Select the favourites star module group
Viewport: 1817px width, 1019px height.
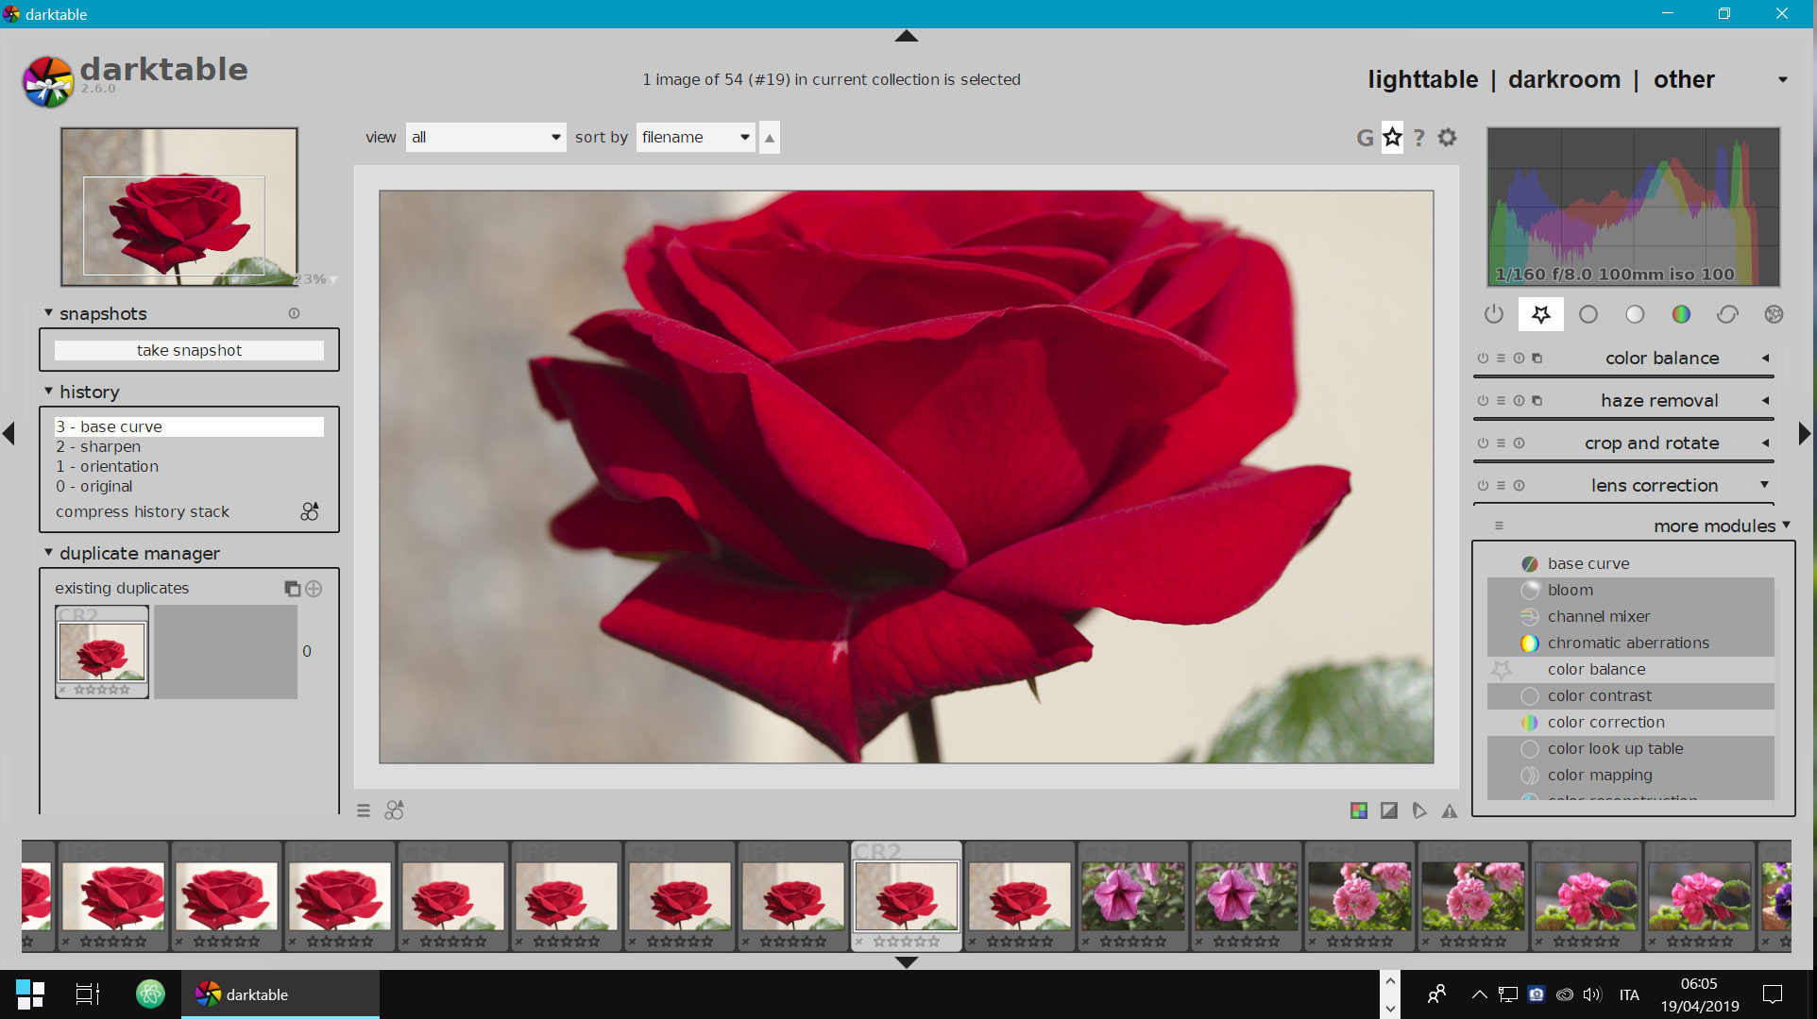point(1540,314)
